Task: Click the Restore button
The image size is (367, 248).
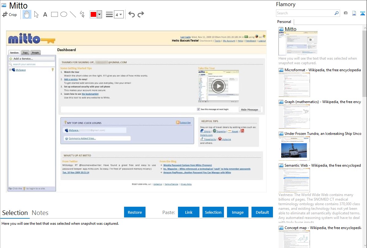Action: coord(135,212)
